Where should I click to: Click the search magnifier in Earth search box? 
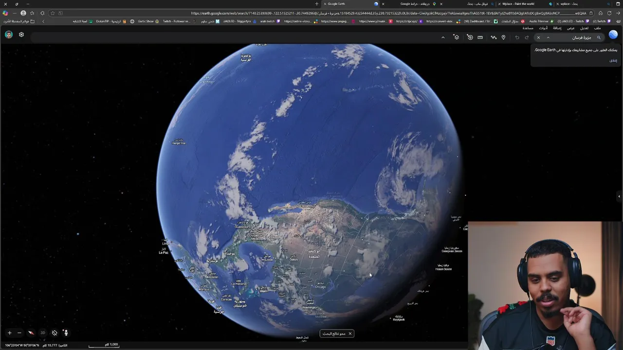[x=599, y=37]
